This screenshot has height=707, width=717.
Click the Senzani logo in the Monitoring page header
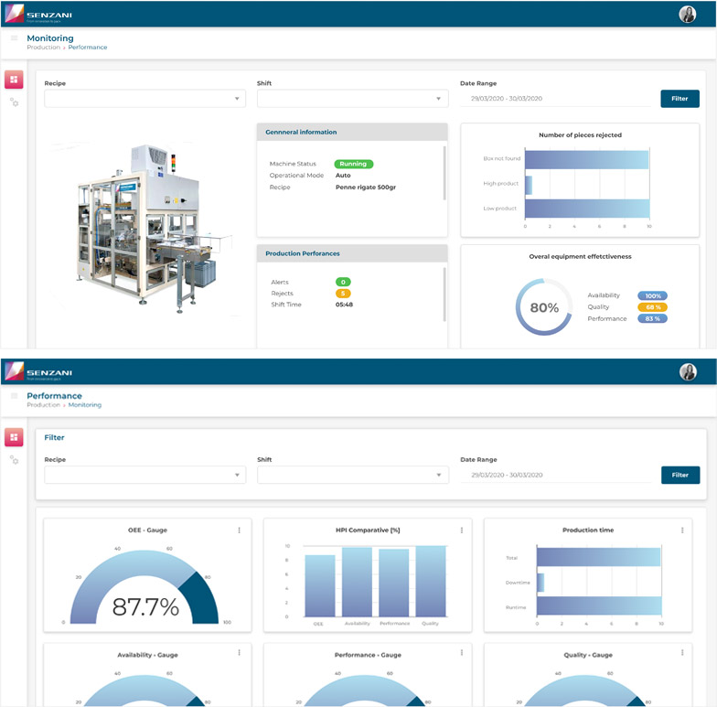pyautogui.click(x=38, y=15)
